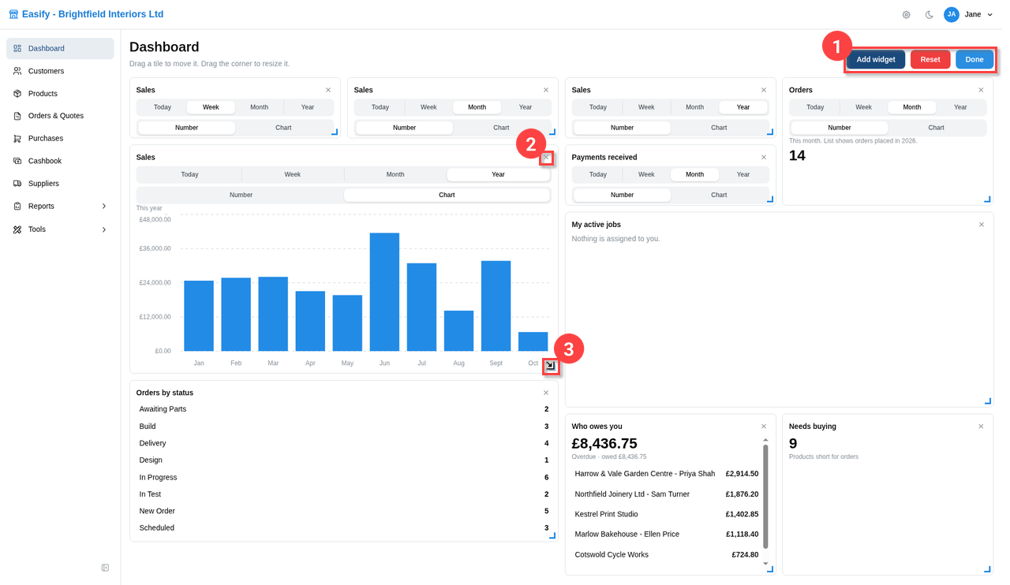Set Payments received period to Today
Image resolution: width=1010 pixels, height=585 pixels.
click(x=598, y=174)
